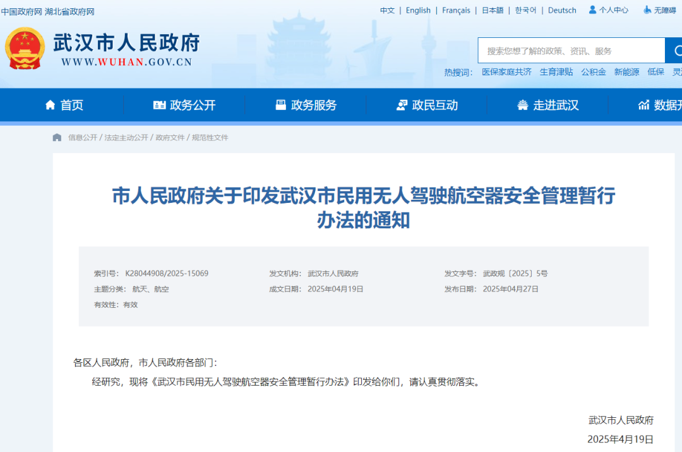The image size is (682, 452).
Task: Switch language to 한국어
Action: tap(525, 11)
